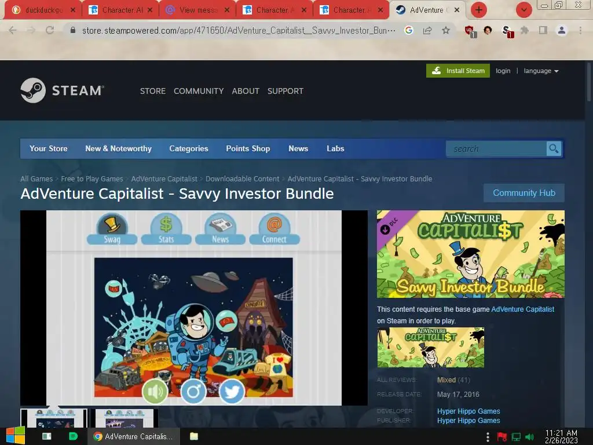
Task: Open the Points Shop tab
Action: [248, 149]
